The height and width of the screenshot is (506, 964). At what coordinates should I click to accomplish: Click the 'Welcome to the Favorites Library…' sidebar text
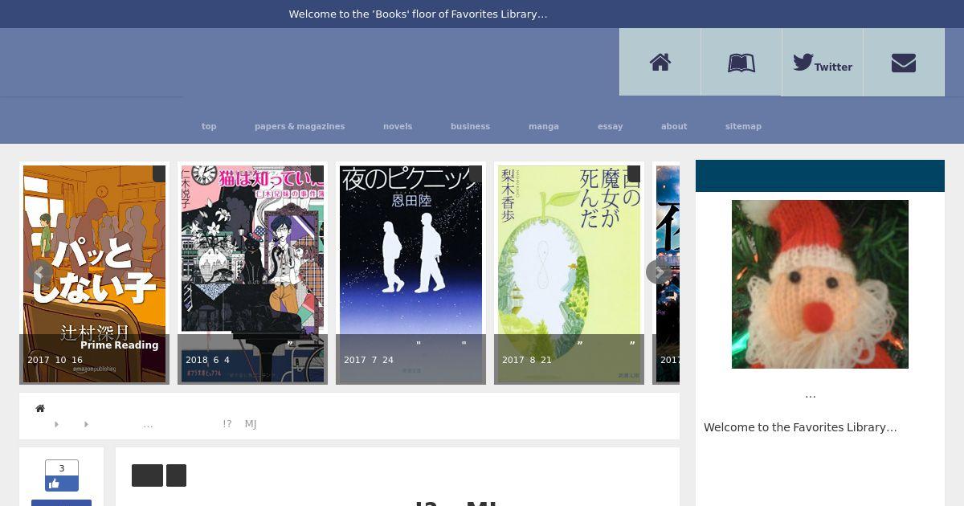pyautogui.click(x=800, y=427)
